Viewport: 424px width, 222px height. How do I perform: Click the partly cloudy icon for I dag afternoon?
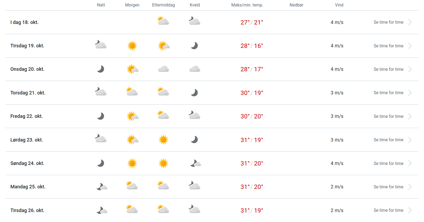(x=163, y=21)
